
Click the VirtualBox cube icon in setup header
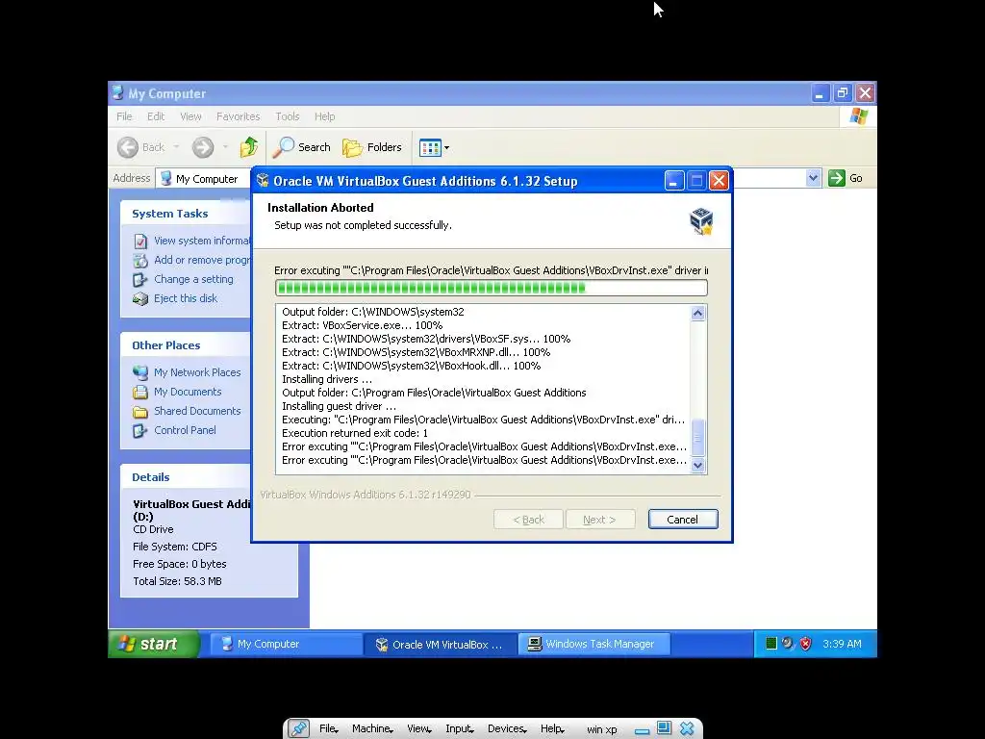701,221
